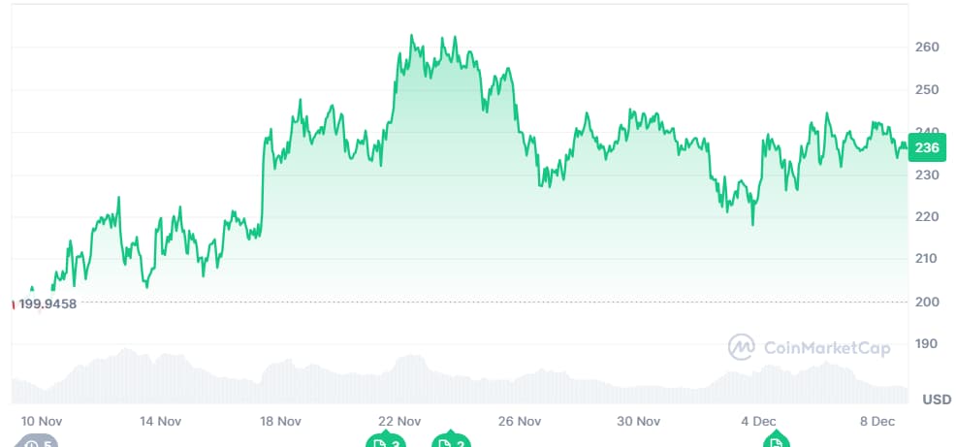
Task: Select the 26 Nov date label
Action: click(519, 421)
